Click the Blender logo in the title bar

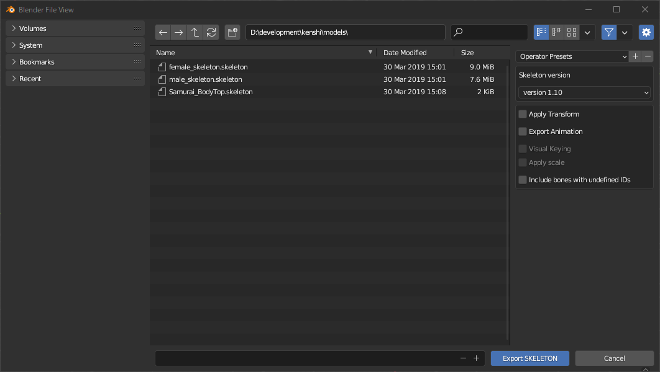11,9
